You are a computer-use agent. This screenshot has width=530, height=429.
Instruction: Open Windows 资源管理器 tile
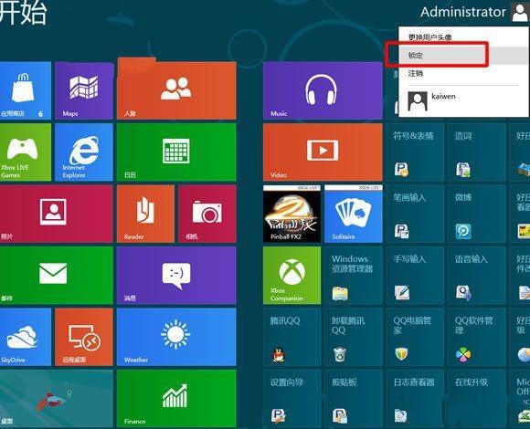tap(354, 276)
